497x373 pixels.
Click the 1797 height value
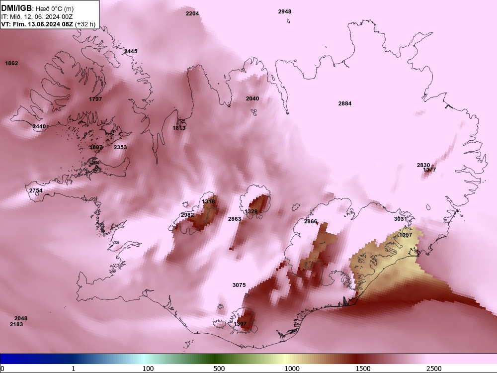click(x=95, y=99)
